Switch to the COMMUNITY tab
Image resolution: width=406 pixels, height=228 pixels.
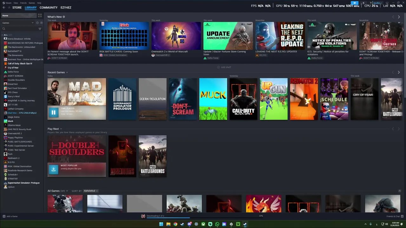pyautogui.click(x=49, y=8)
